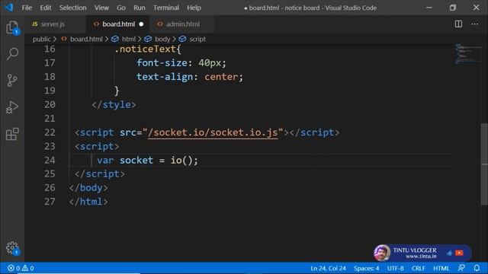Click the 'font-size' property text
Image resolution: width=488 pixels, height=274 pixels.
(x=162, y=63)
